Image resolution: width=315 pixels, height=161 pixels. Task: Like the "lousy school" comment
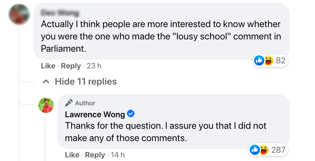pos(48,66)
